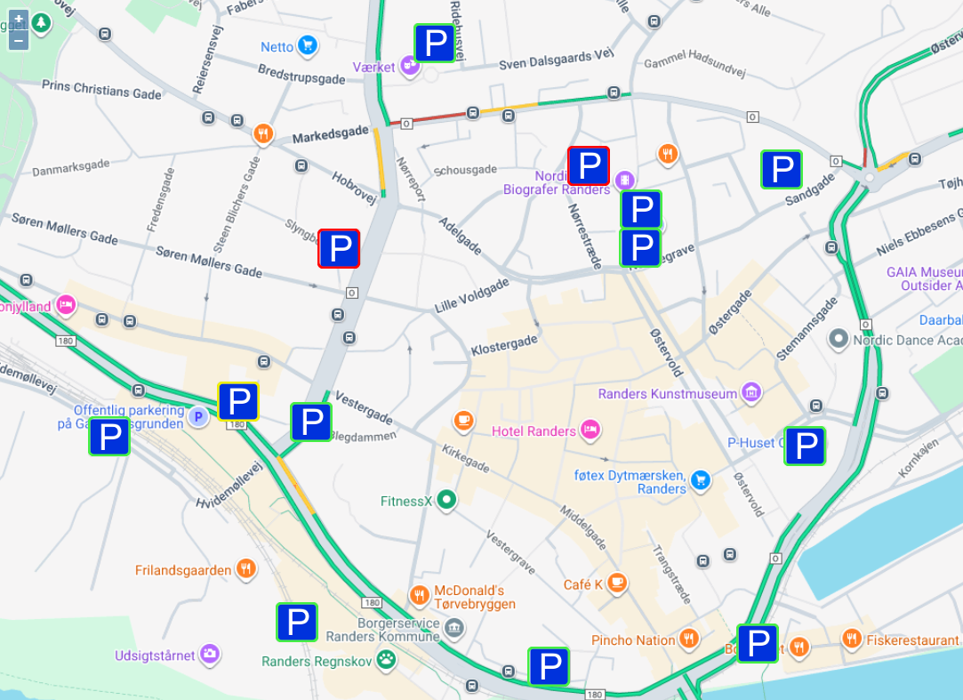This screenshot has width=963, height=700.
Task: Click the zoom in plus button
Action: coord(19,20)
